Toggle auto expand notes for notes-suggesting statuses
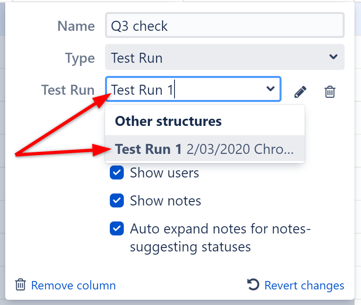Image resolution: width=361 pixels, height=305 pixels. [x=117, y=229]
